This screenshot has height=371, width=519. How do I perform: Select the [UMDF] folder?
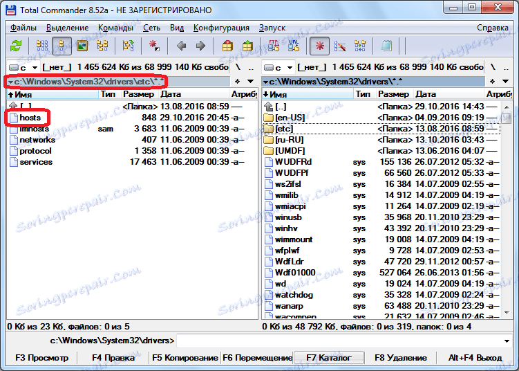381,151
